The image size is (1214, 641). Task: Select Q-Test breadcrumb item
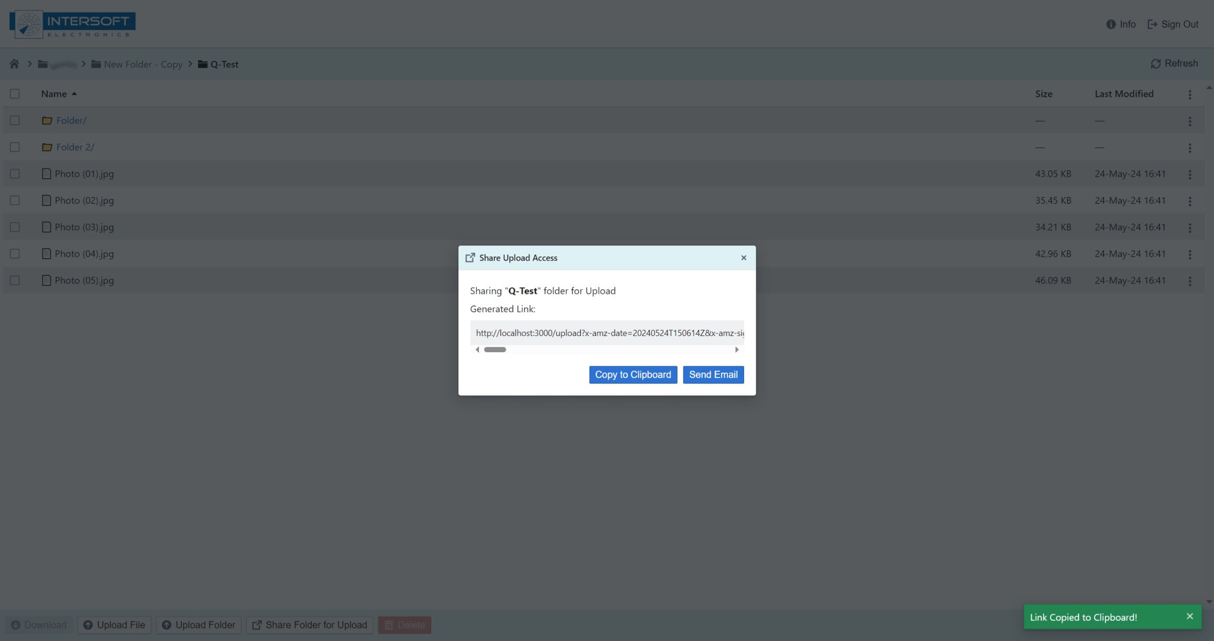point(224,64)
